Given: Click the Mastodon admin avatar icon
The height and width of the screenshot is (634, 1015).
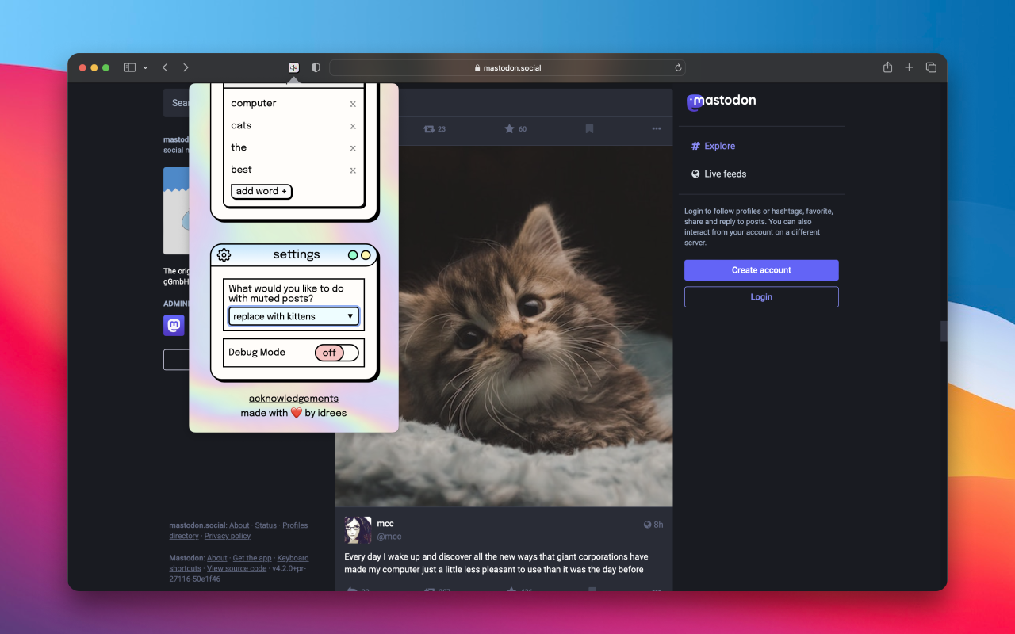Looking at the screenshot, I should 174,325.
